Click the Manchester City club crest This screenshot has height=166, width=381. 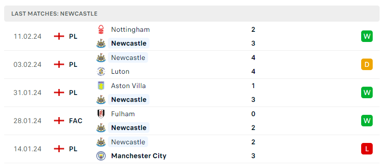(x=101, y=156)
